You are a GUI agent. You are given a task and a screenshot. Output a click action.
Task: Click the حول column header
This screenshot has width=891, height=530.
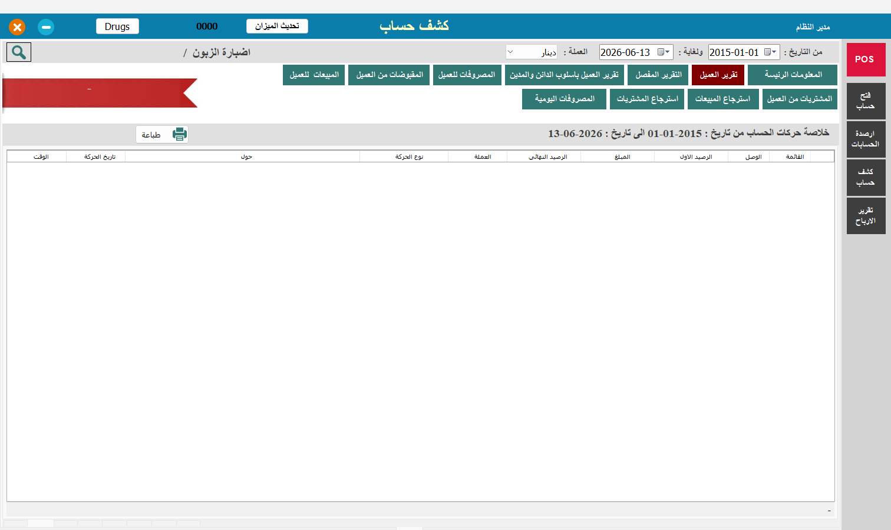(243, 156)
